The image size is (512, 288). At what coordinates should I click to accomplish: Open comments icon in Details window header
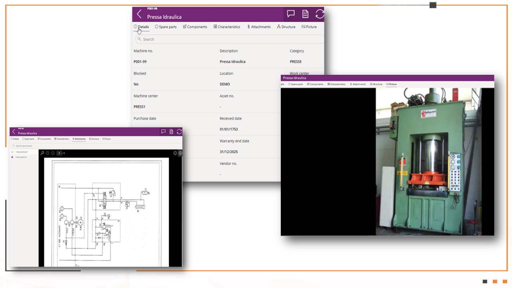291,14
